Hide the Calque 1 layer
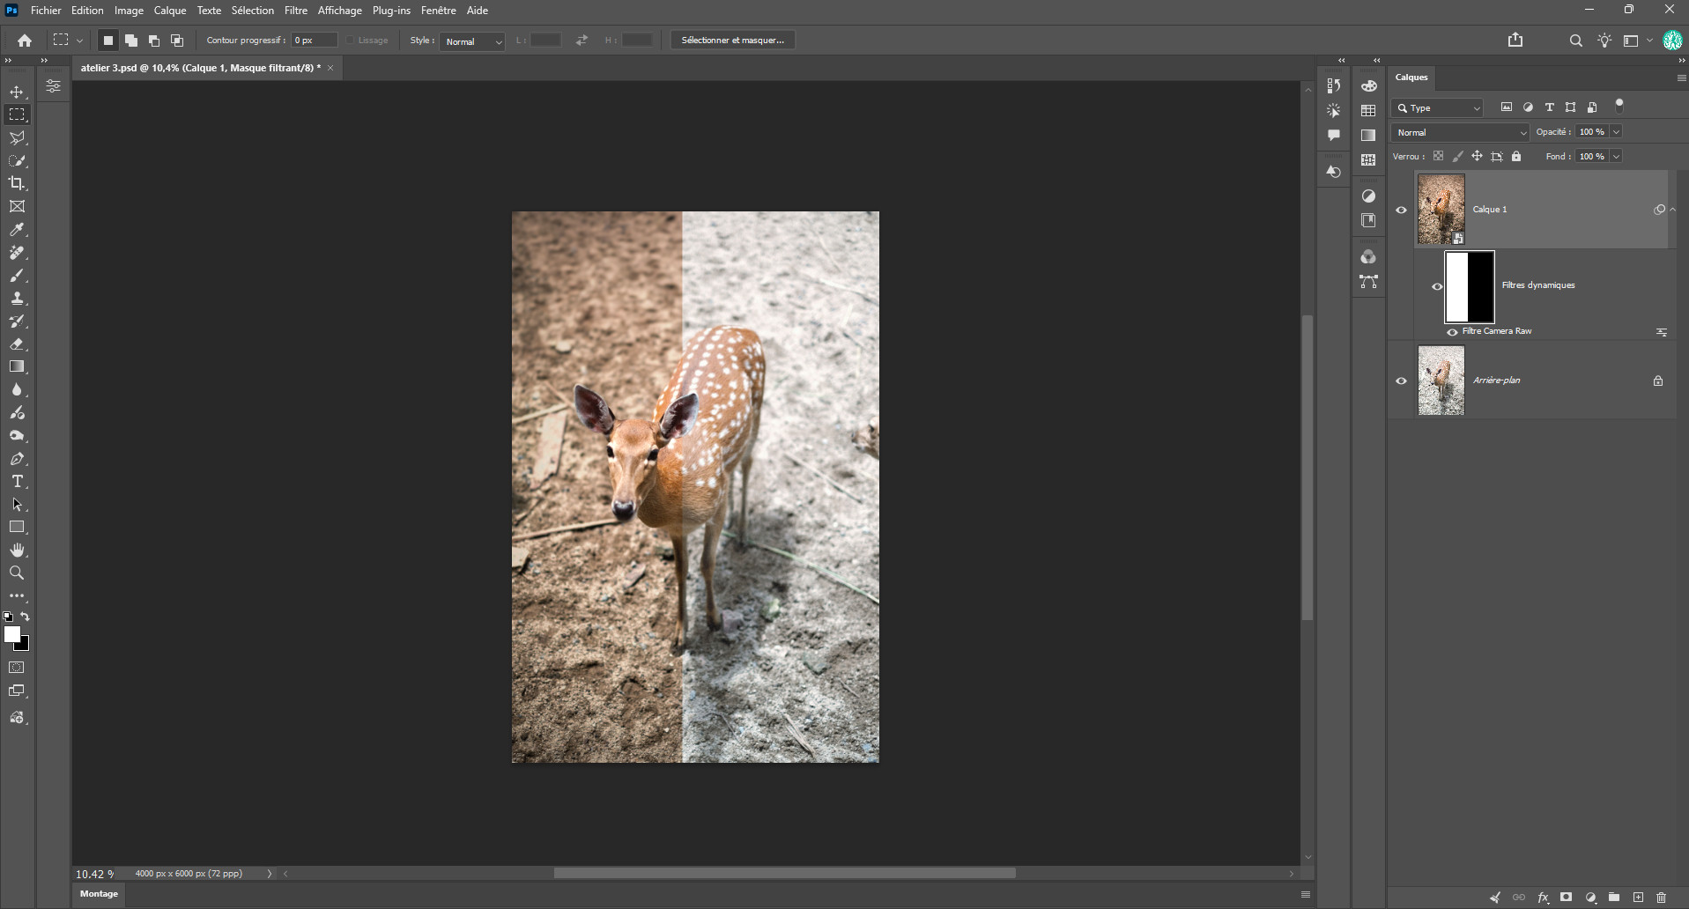The image size is (1689, 909). [1401, 210]
